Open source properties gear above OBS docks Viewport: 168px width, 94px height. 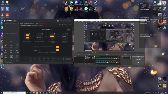tap(92, 53)
